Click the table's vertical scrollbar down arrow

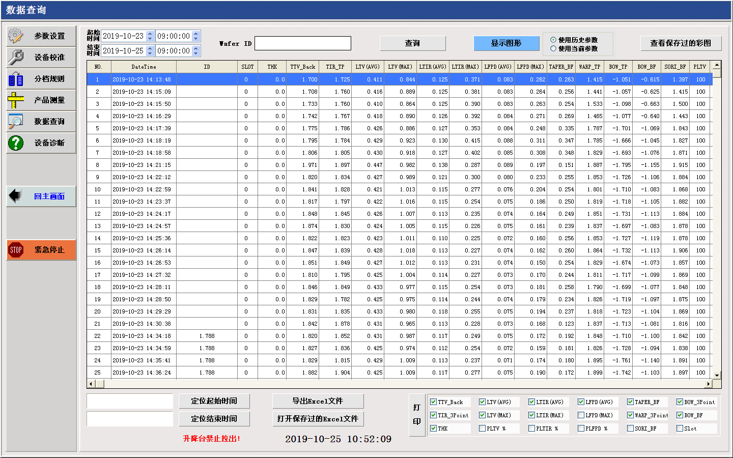(717, 375)
